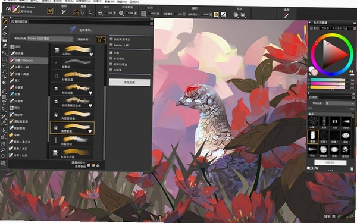The width and height of the screenshot is (357, 223).
Task: Open the opacity 100% dropdown arrow
Action: click(x=136, y=14)
